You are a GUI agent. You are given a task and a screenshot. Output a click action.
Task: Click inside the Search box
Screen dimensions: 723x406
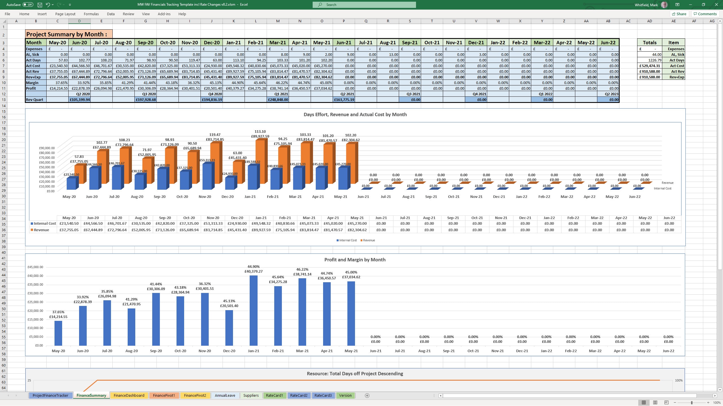[x=364, y=5]
